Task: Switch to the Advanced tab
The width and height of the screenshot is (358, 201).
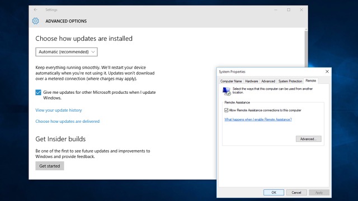Action: [x=268, y=81]
